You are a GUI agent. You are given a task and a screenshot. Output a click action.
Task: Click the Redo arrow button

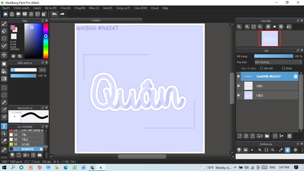coord(62,14)
